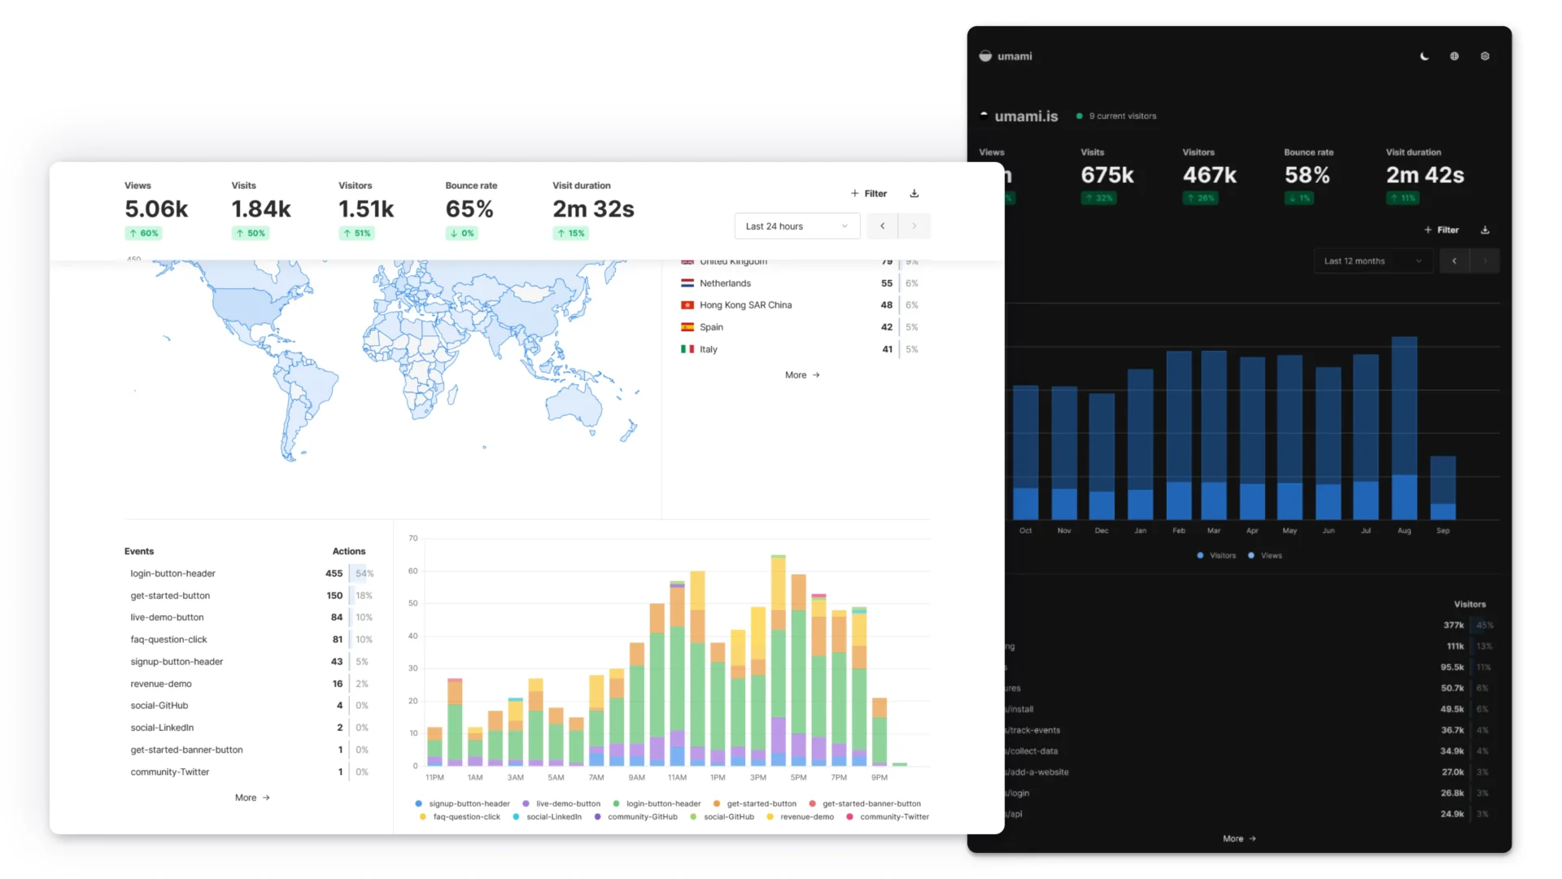Open the Last 24 hours date dropdown
1562x879 pixels.
tap(796, 226)
